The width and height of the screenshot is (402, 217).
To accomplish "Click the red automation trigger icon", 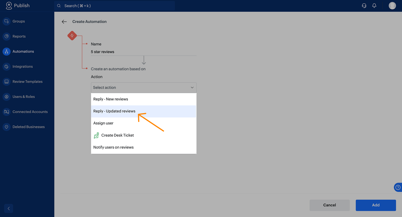I will [x=72, y=35].
